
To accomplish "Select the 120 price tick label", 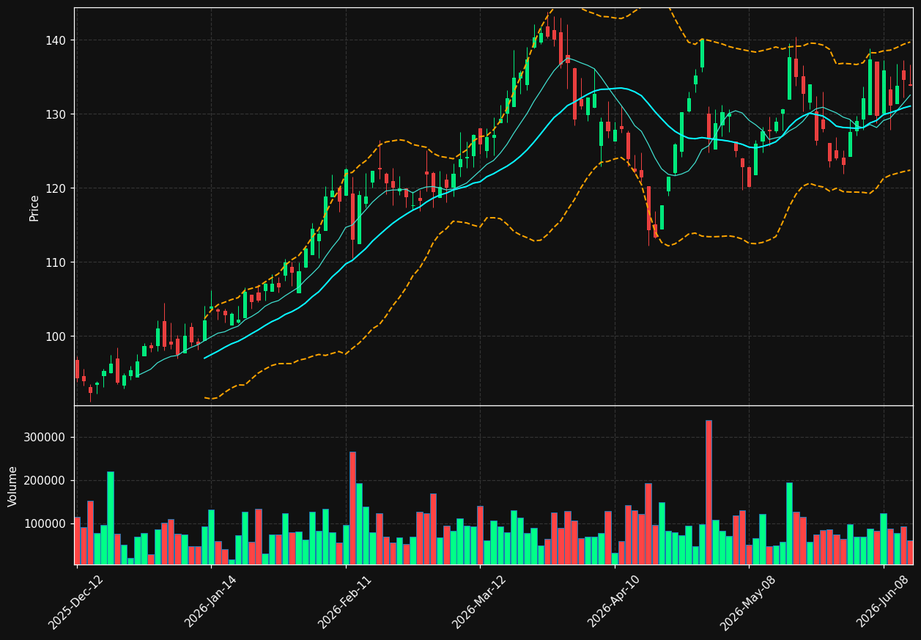I will pyautogui.click(x=56, y=188).
